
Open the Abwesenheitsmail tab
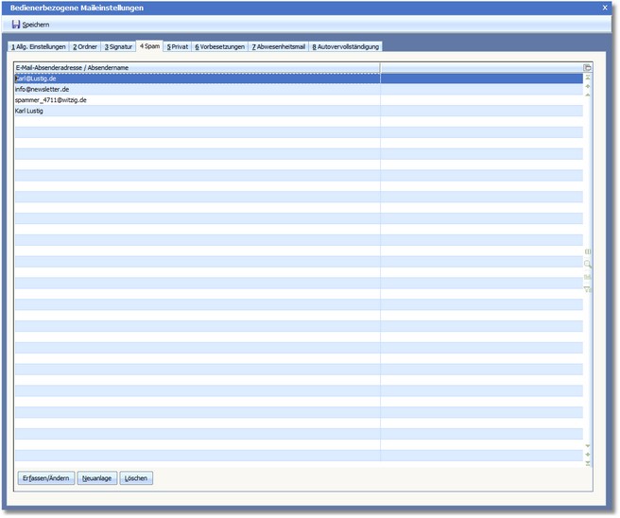coord(279,46)
